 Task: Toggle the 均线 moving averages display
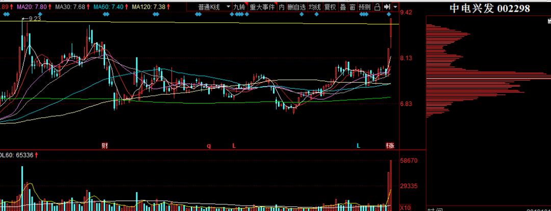314,7
